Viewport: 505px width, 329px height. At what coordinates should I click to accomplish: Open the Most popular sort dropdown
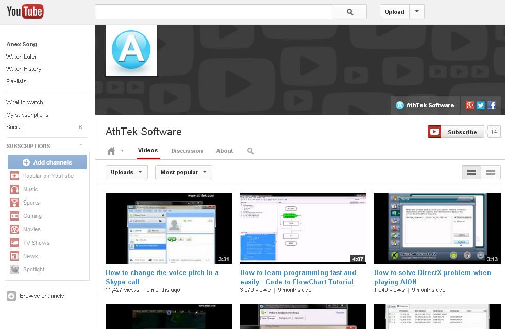pos(183,172)
